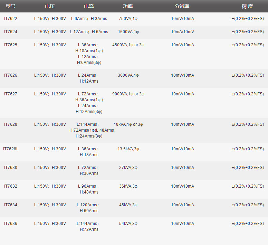The width and height of the screenshot is (268, 245).
Task: Click current cell L:12Arms; H:6Arms
Action: (x=89, y=32)
